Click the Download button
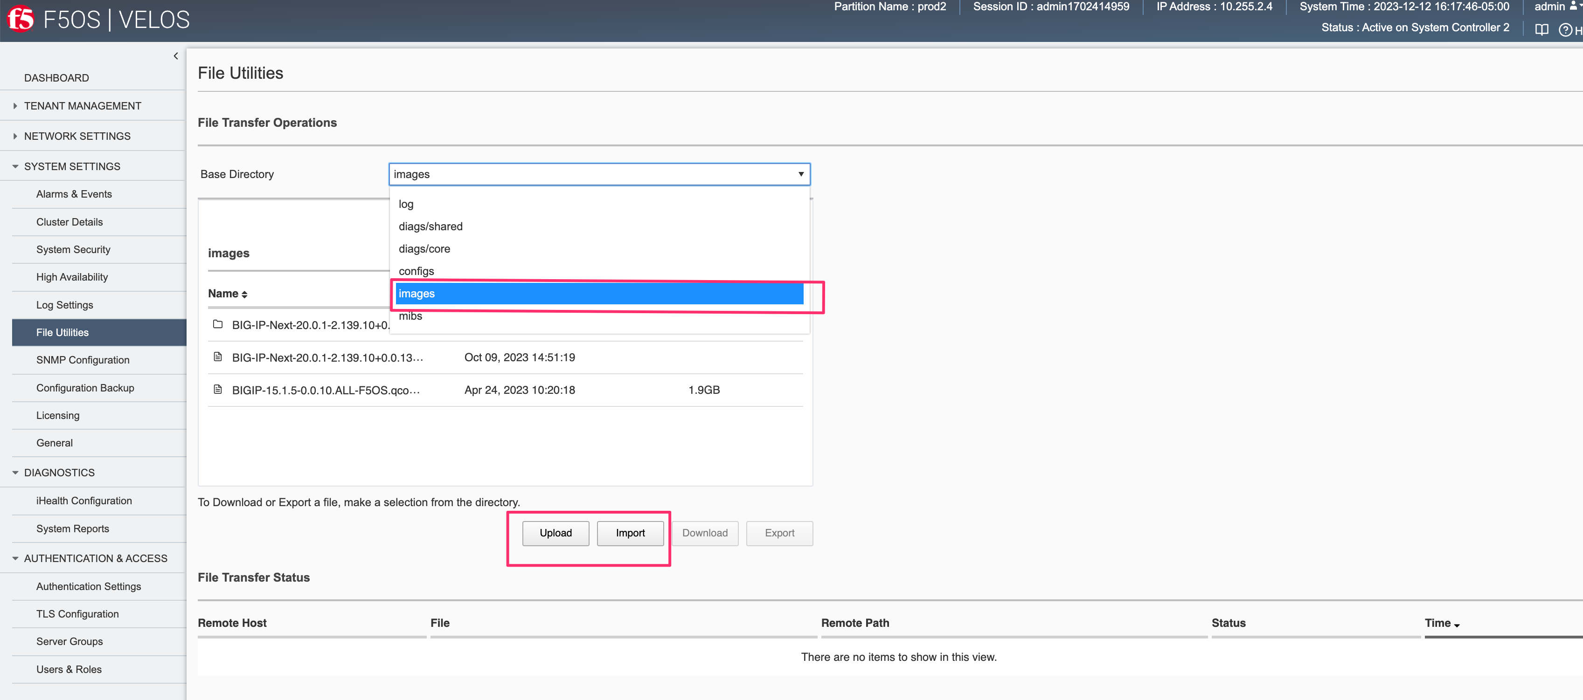This screenshot has height=700, width=1583. tap(705, 533)
